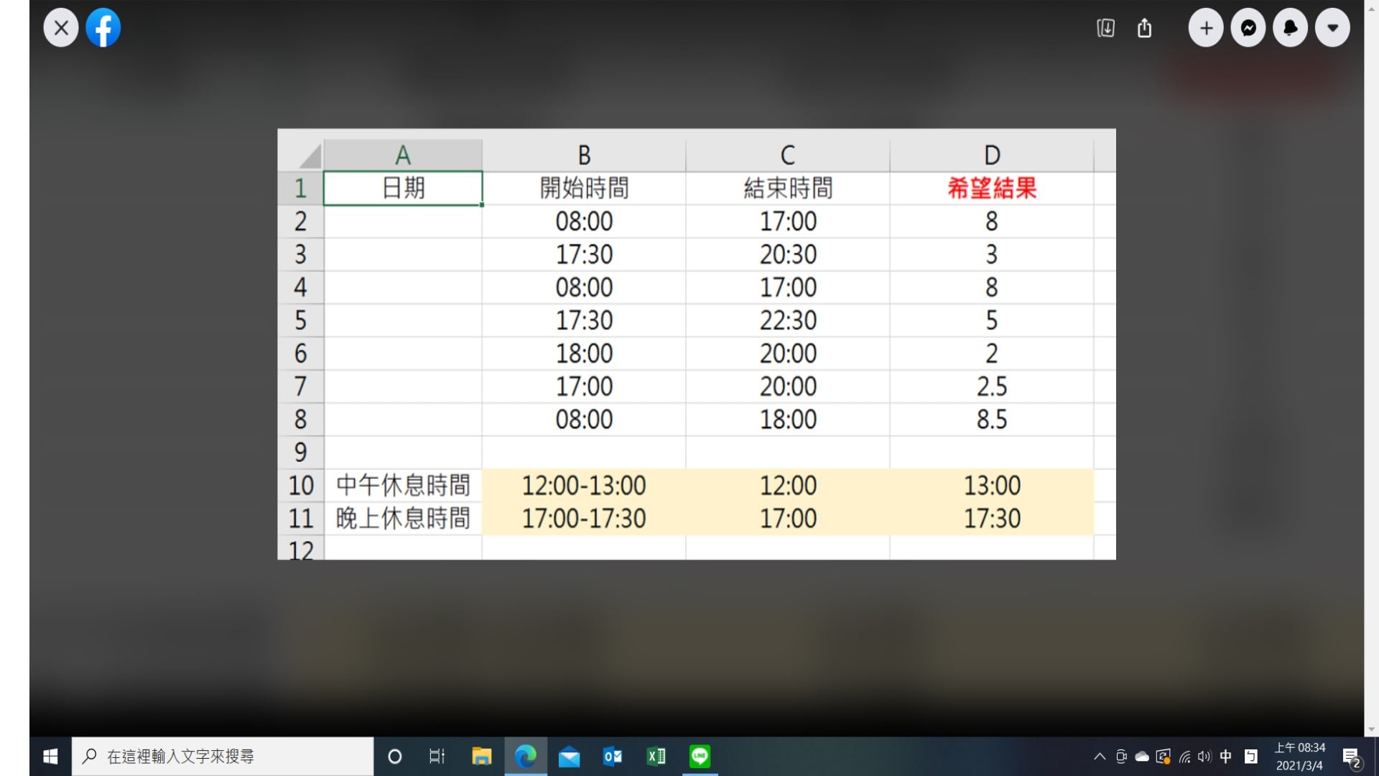
Task: Open Messenger chats
Action: (1248, 28)
